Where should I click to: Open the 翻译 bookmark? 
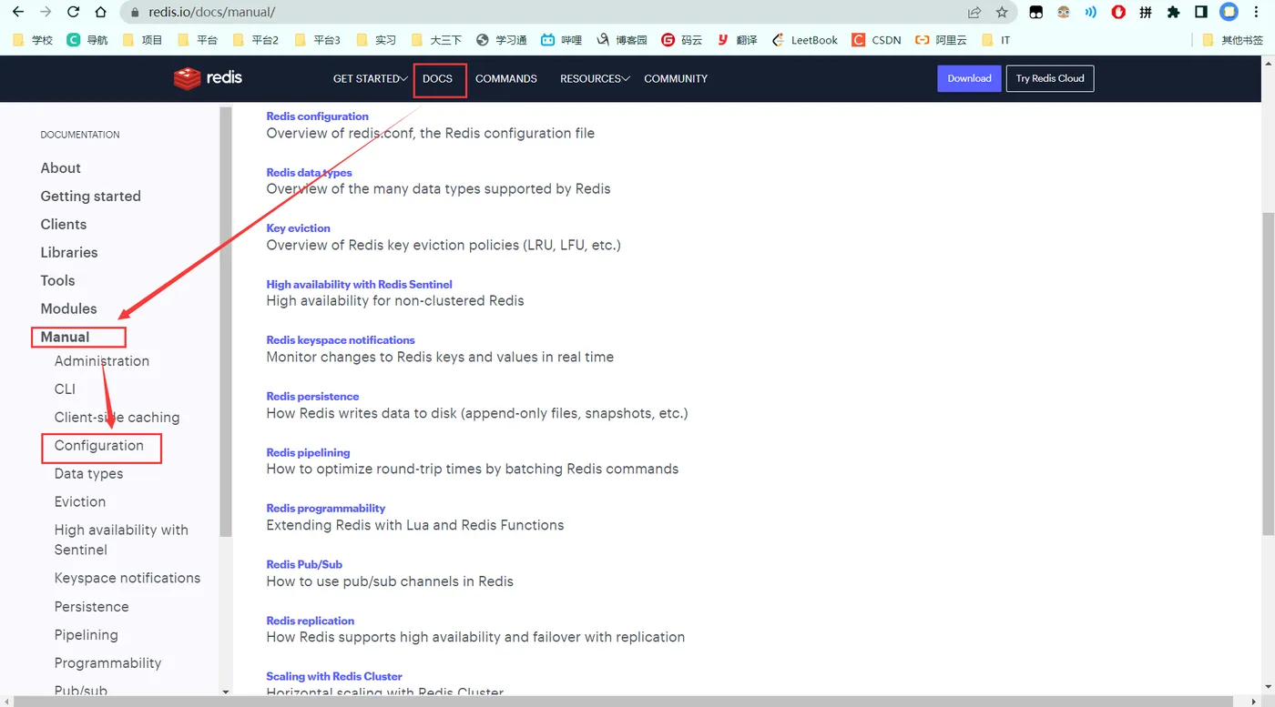click(737, 40)
